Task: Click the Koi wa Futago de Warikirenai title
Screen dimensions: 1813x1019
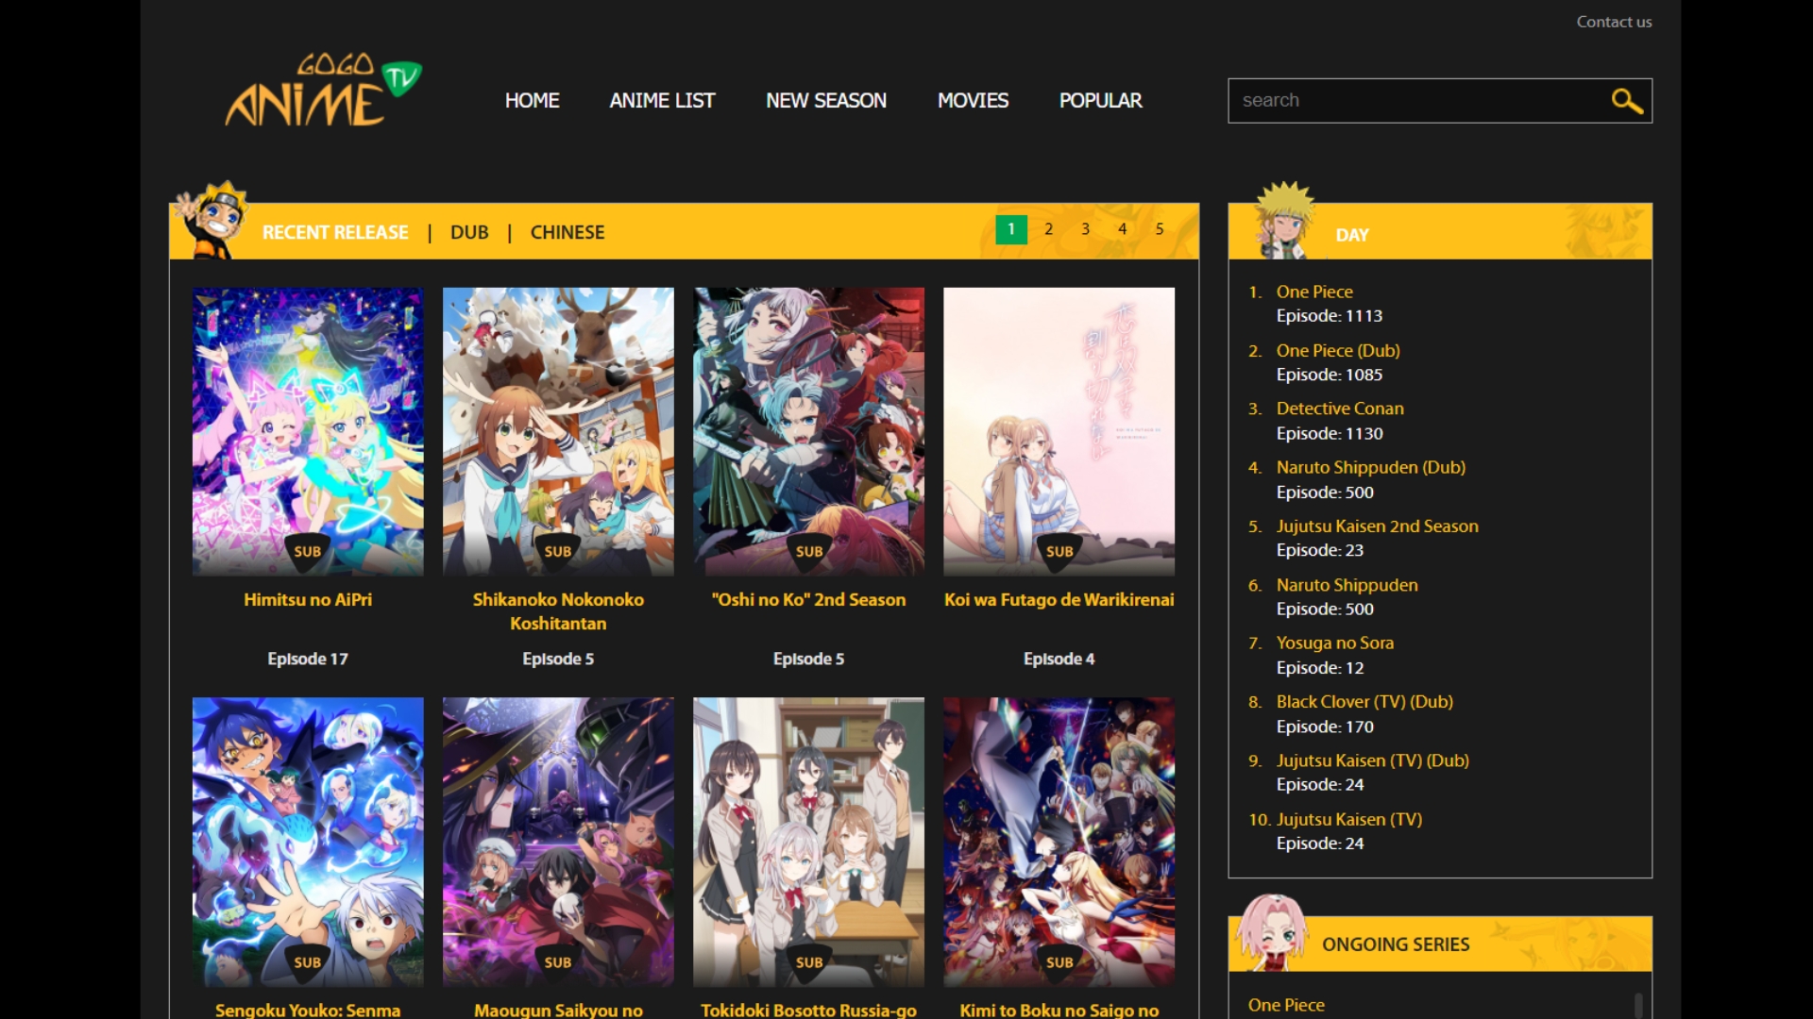Action: pyautogui.click(x=1059, y=599)
